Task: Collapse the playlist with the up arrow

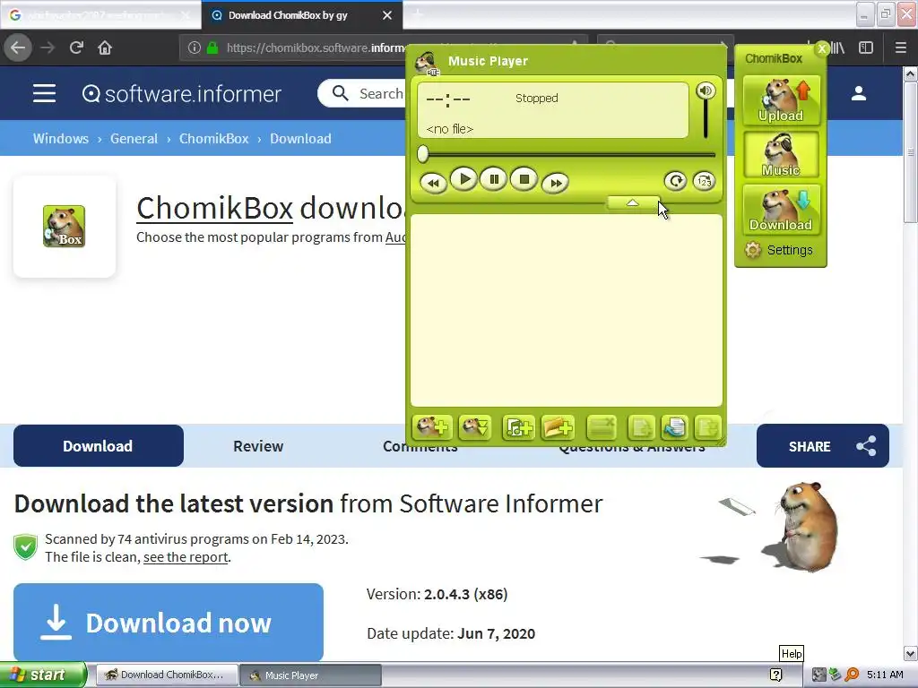Action: point(632,202)
